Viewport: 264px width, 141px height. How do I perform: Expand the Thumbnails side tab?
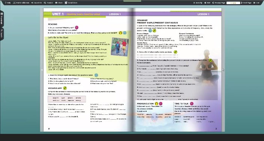[x=2, y=18]
